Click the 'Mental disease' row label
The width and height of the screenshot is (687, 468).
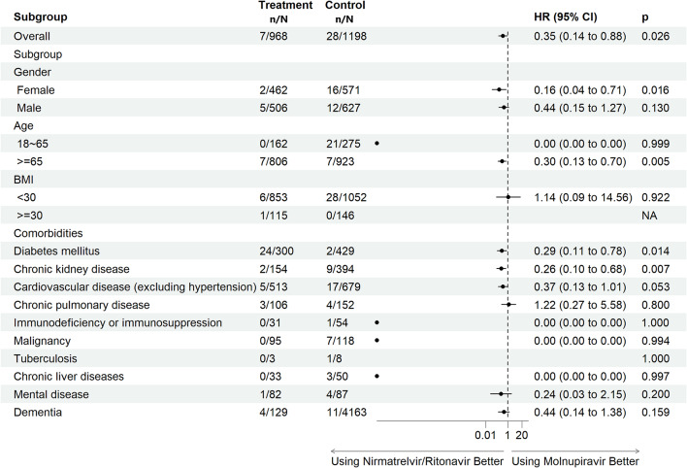(x=51, y=394)
